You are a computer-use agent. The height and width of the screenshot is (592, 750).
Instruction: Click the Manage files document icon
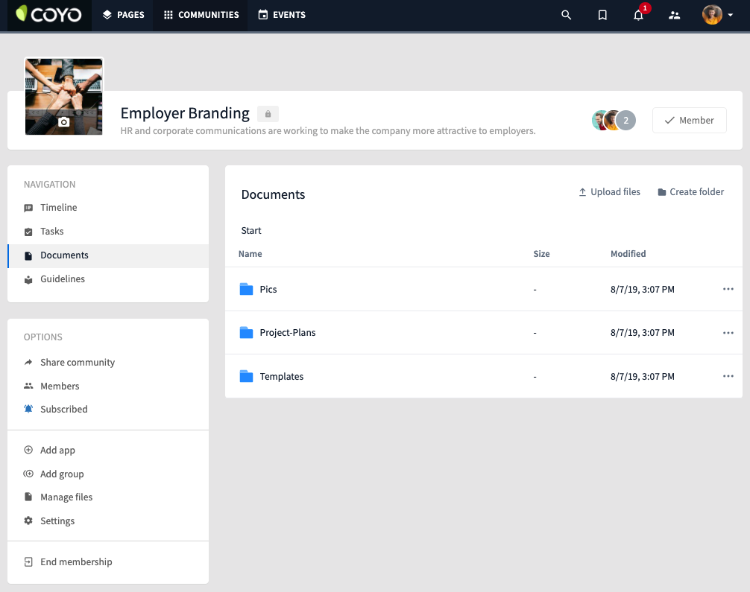28,497
